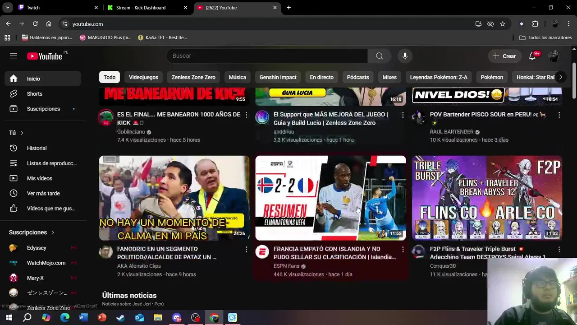The image size is (577, 325).
Task: Open Ver más tarde in the sidebar
Action: 43,193
